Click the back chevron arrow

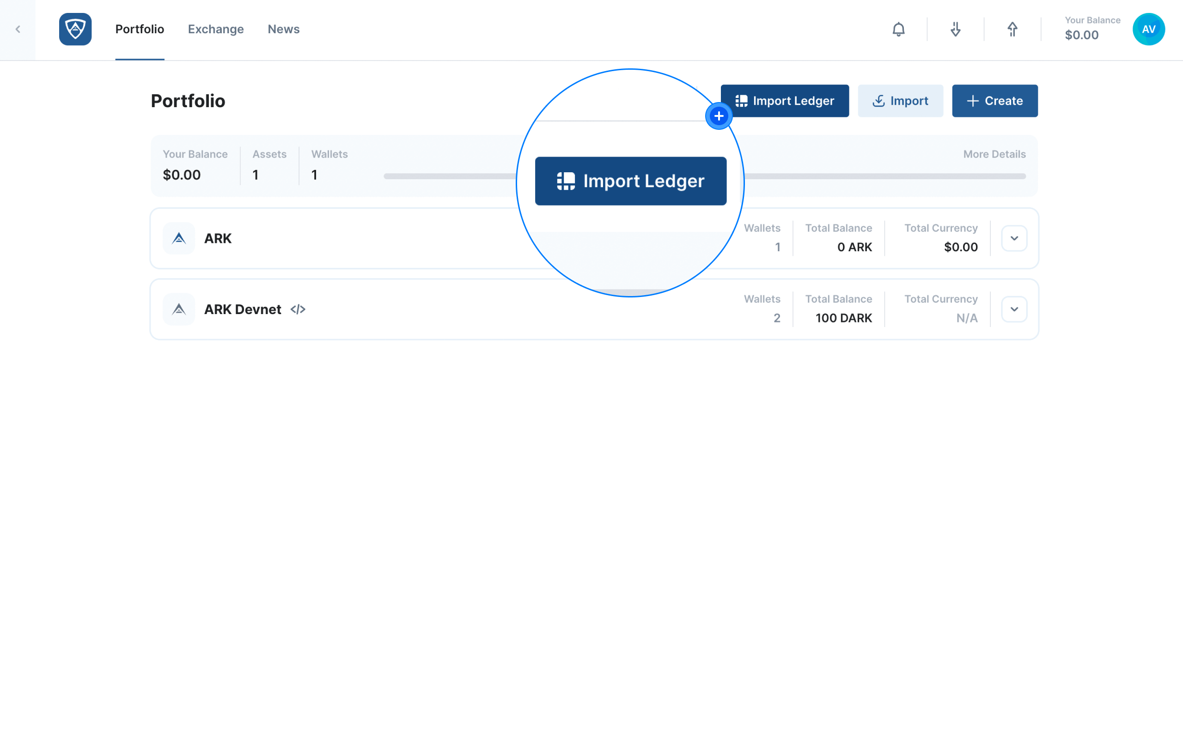coord(18,29)
